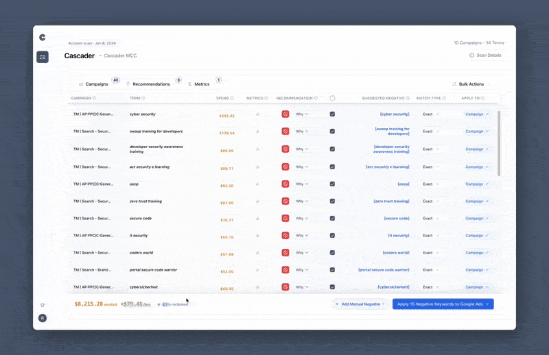This screenshot has width=549, height=355.
Task: Uncheck the checkbox for zero trust training
Action: click(332, 201)
